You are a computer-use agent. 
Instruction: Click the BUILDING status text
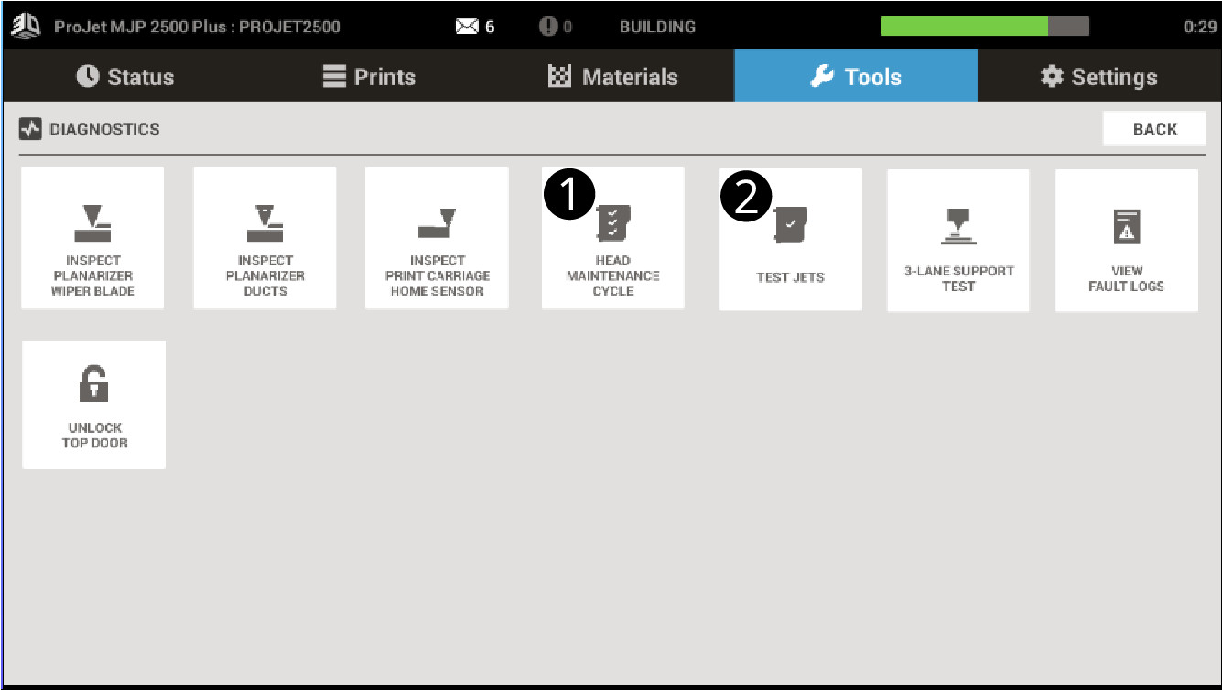pyautogui.click(x=657, y=27)
